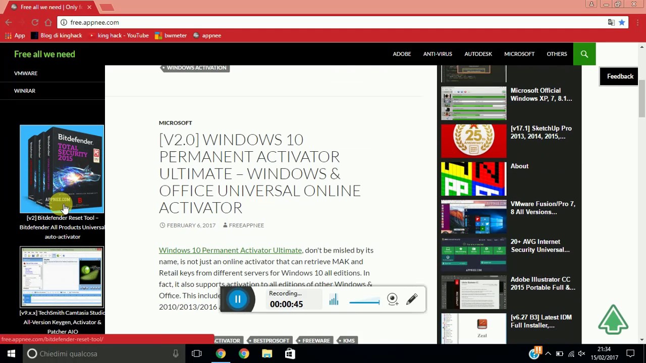Open File Explorer from the taskbar

(267, 353)
